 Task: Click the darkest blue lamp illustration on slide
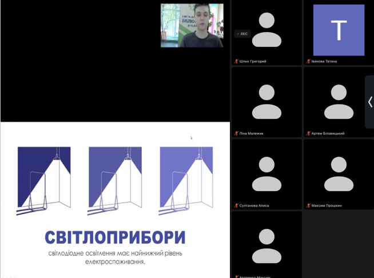pyautogui.click(x=44, y=180)
